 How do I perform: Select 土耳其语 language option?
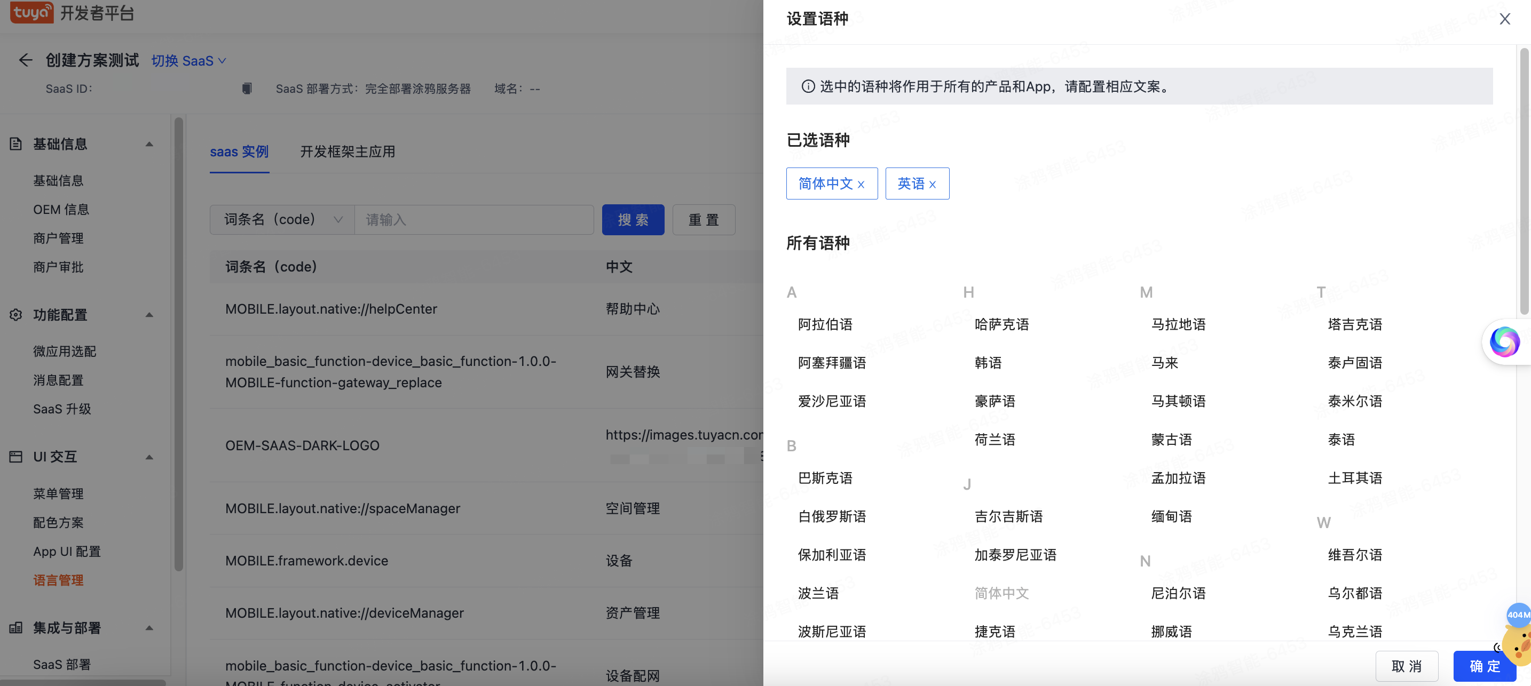pos(1354,478)
